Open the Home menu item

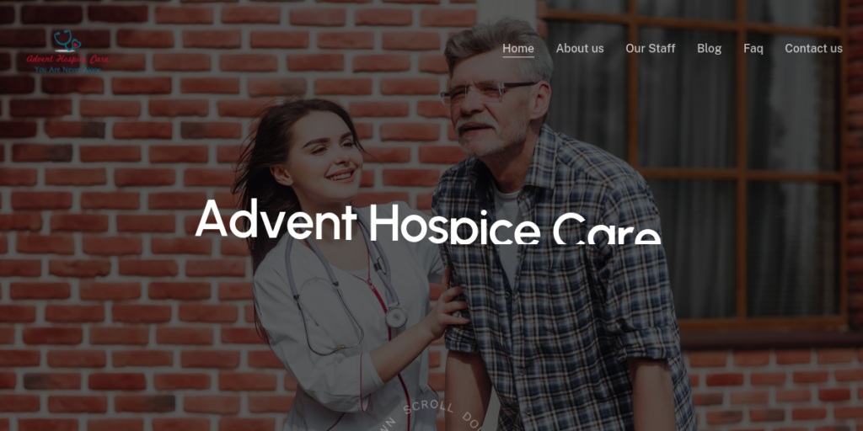(518, 48)
